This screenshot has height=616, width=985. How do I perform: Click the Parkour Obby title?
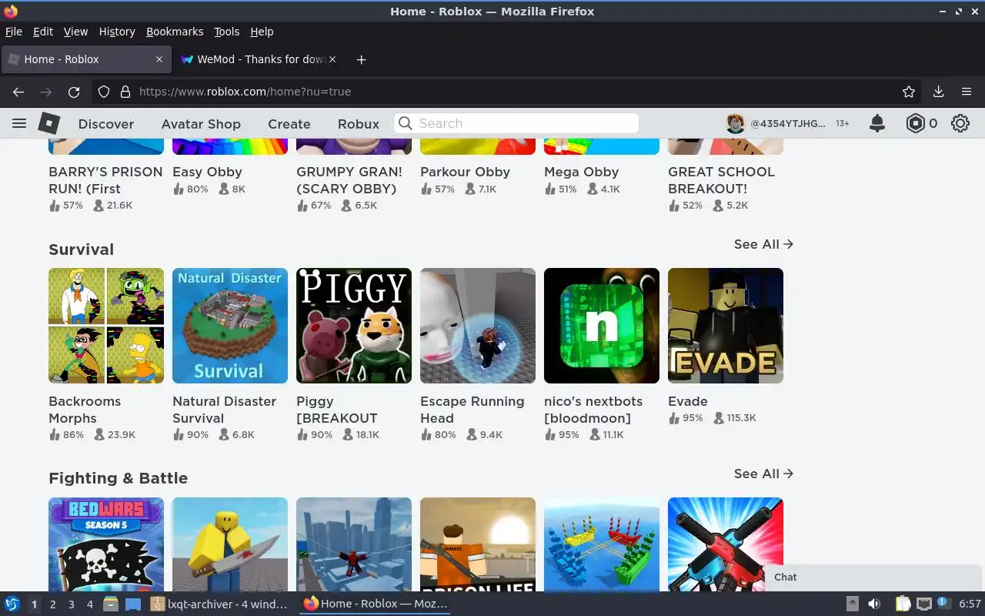point(466,172)
